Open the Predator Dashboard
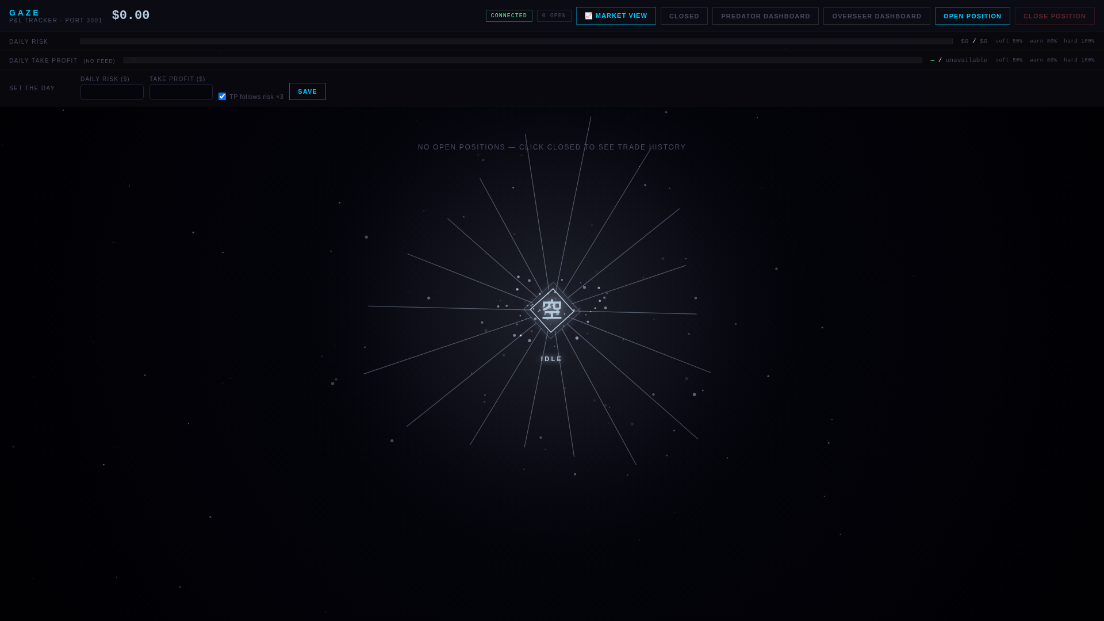The image size is (1104, 621). click(x=765, y=16)
